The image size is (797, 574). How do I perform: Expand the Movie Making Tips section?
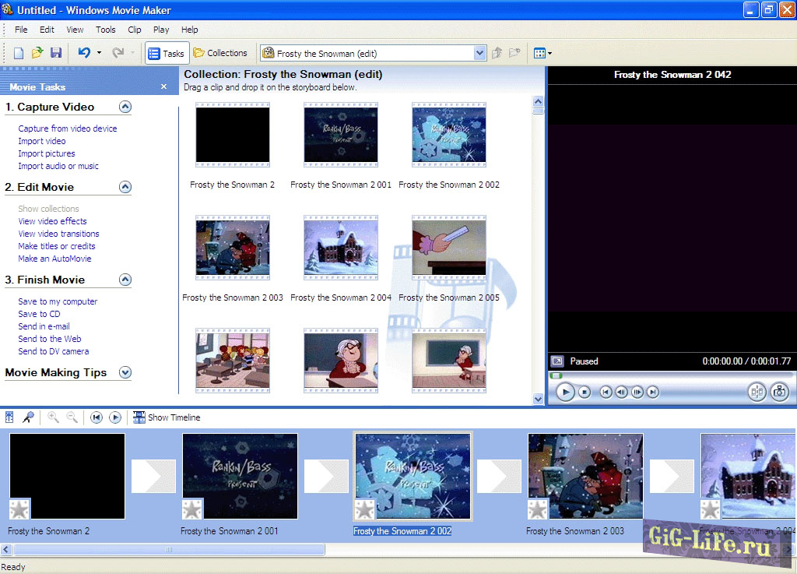125,373
